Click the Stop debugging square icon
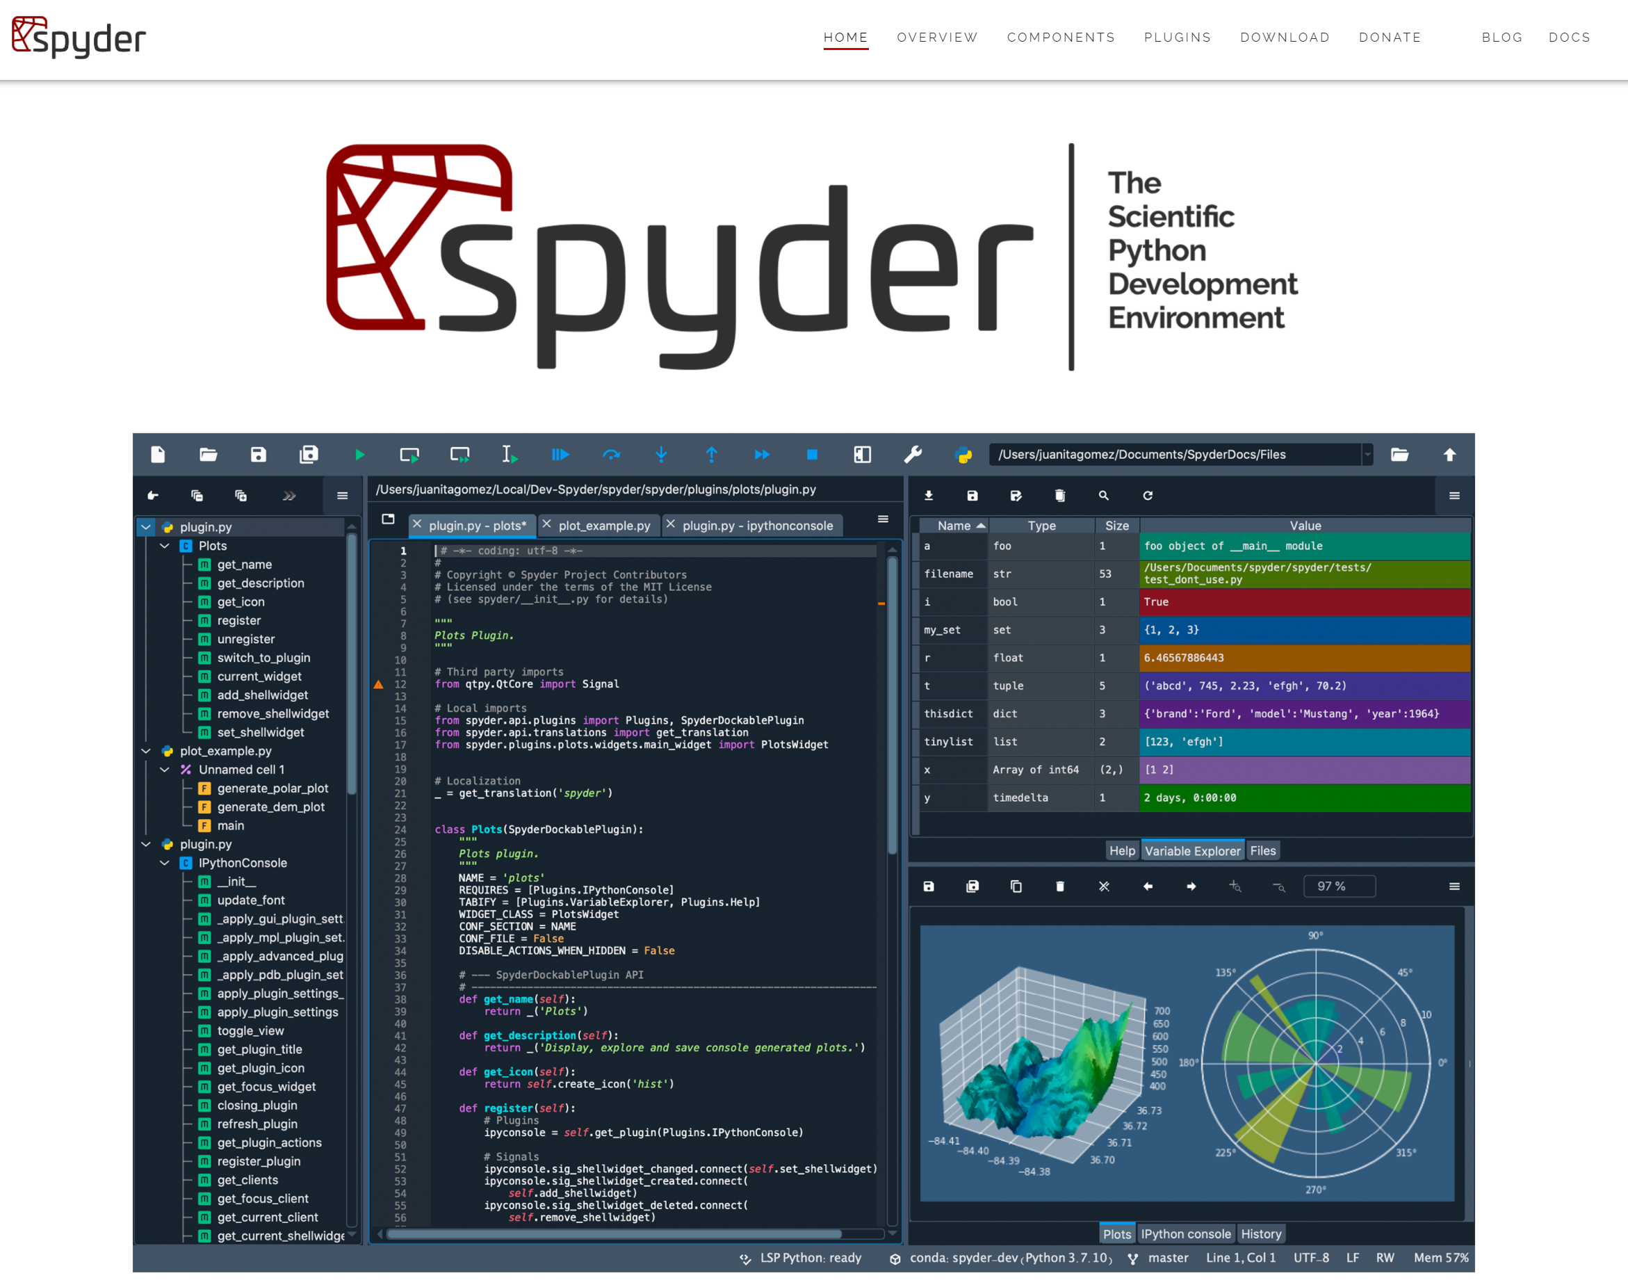Viewport: 1628px width, 1287px height. coord(811,454)
